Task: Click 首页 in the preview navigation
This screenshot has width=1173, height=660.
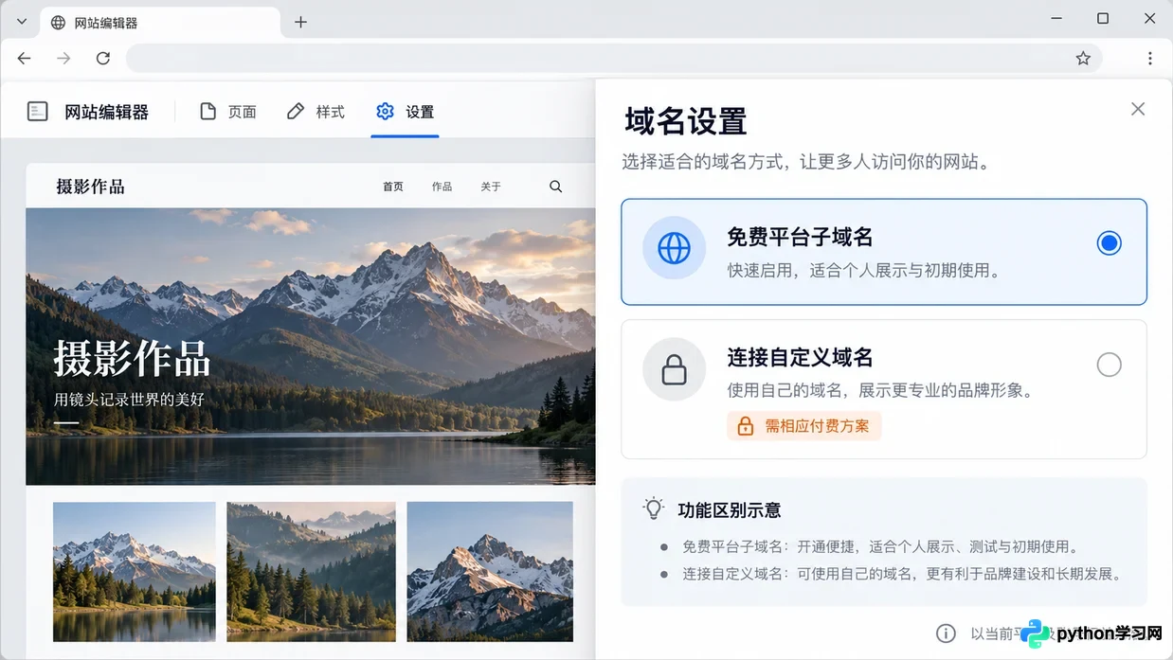Action: point(393,187)
